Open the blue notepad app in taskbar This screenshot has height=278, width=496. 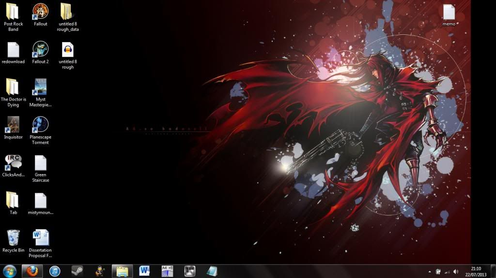(212, 271)
